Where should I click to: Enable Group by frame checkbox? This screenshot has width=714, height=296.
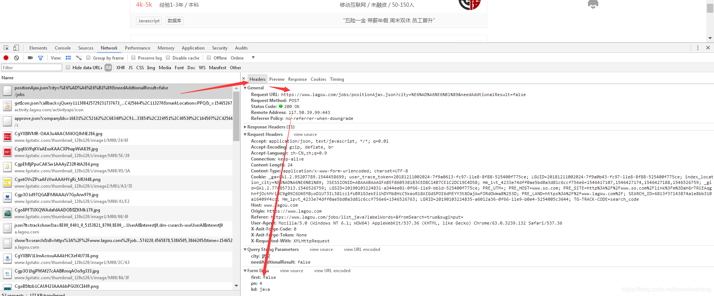pyautogui.click(x=89, y=58)
